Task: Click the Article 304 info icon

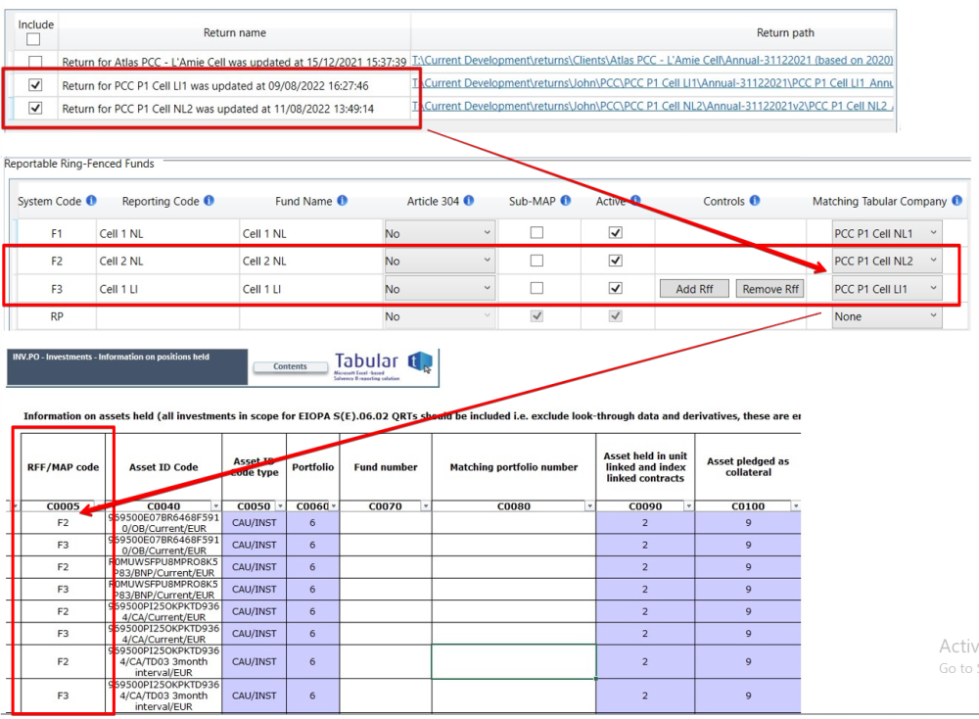Action: 467,200
